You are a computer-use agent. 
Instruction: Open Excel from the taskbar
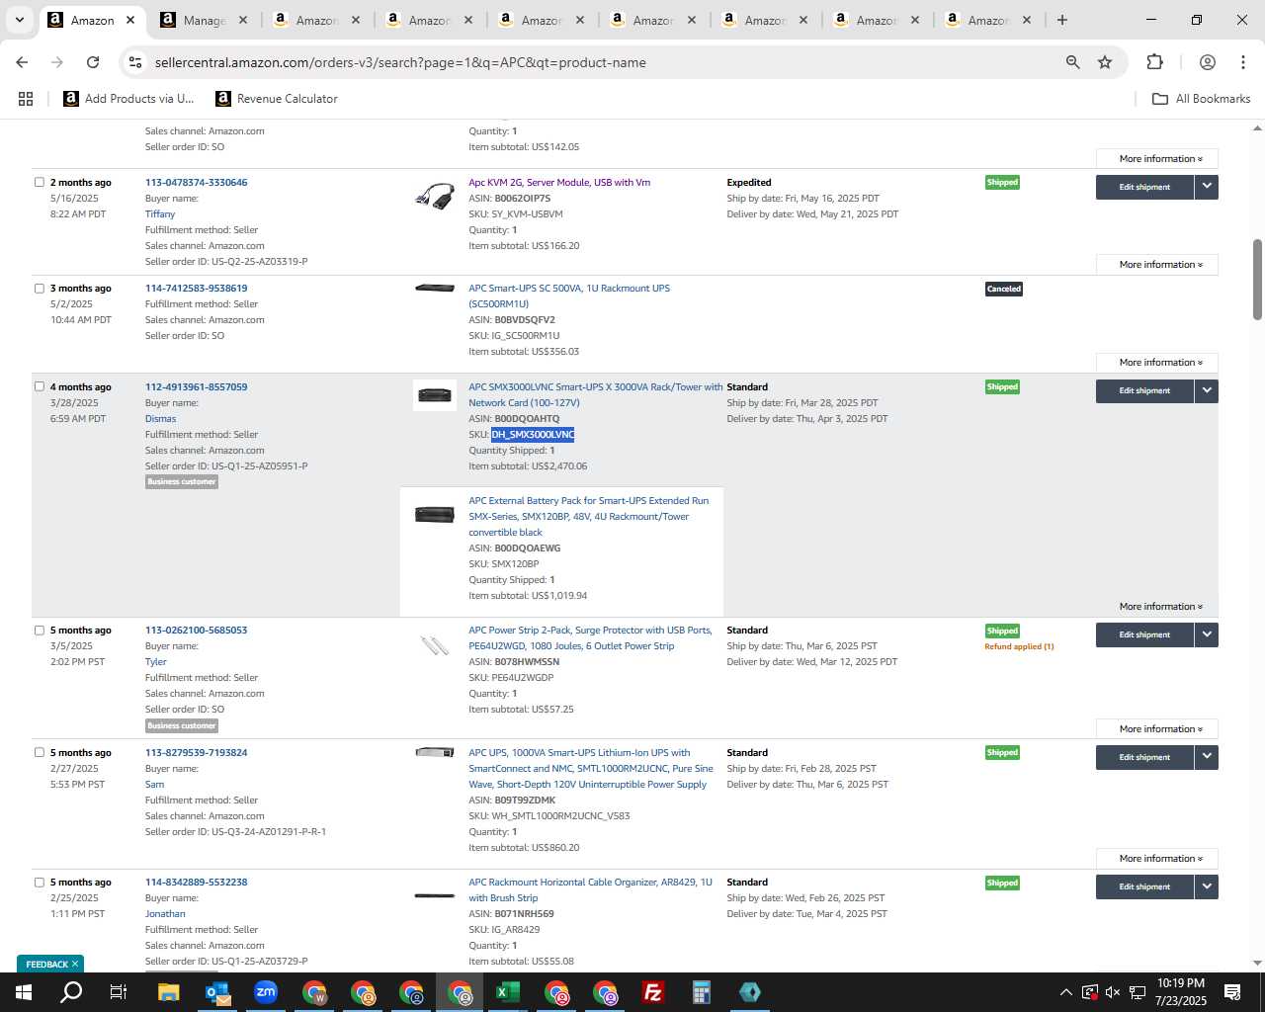(x=507, y=992)
